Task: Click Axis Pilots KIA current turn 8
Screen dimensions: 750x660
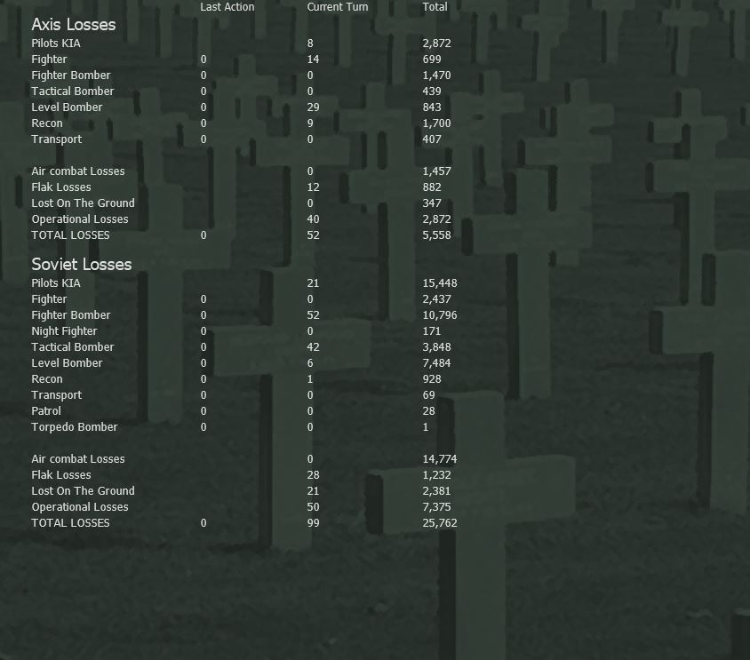Action: pyautogui.click(x=310, y=44)
